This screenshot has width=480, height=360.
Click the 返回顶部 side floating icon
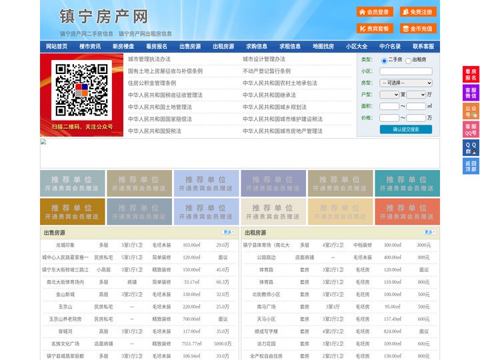(x=471, y=166)
